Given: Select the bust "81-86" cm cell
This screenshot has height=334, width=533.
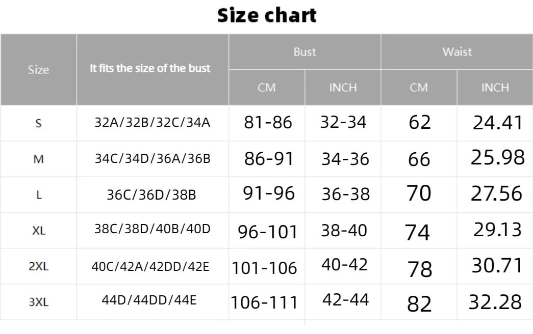Looking at the screenshot, I should coord(268,123).
